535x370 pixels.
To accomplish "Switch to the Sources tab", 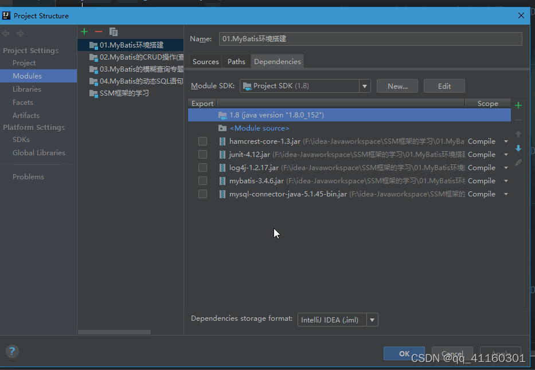I will 205,62.
